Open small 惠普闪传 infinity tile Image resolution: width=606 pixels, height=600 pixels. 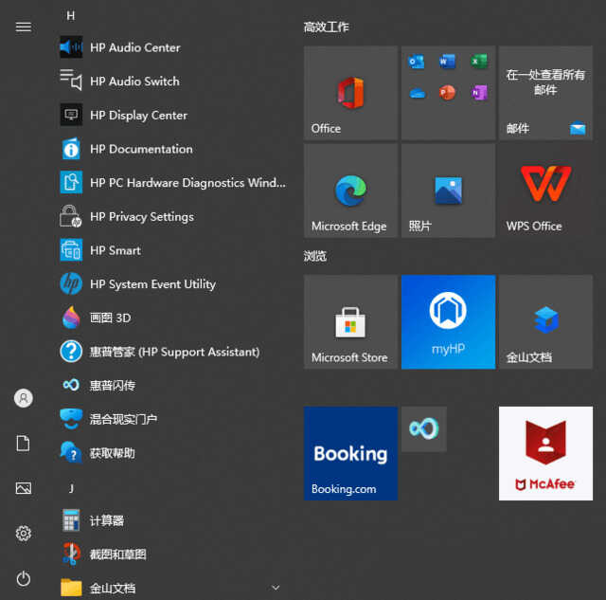pyautogui.click(x=424, y=429)
